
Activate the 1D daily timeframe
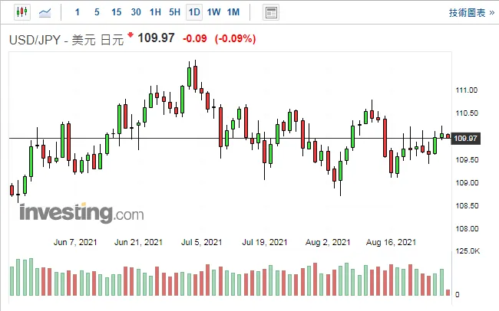[194, 12]
